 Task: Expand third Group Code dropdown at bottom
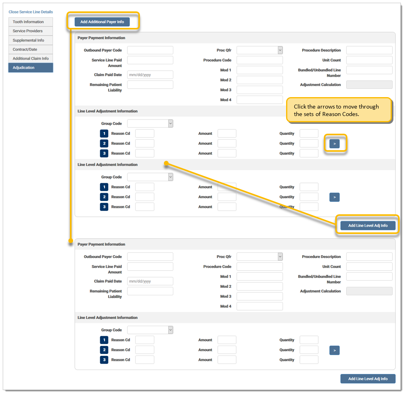(150, 330)
